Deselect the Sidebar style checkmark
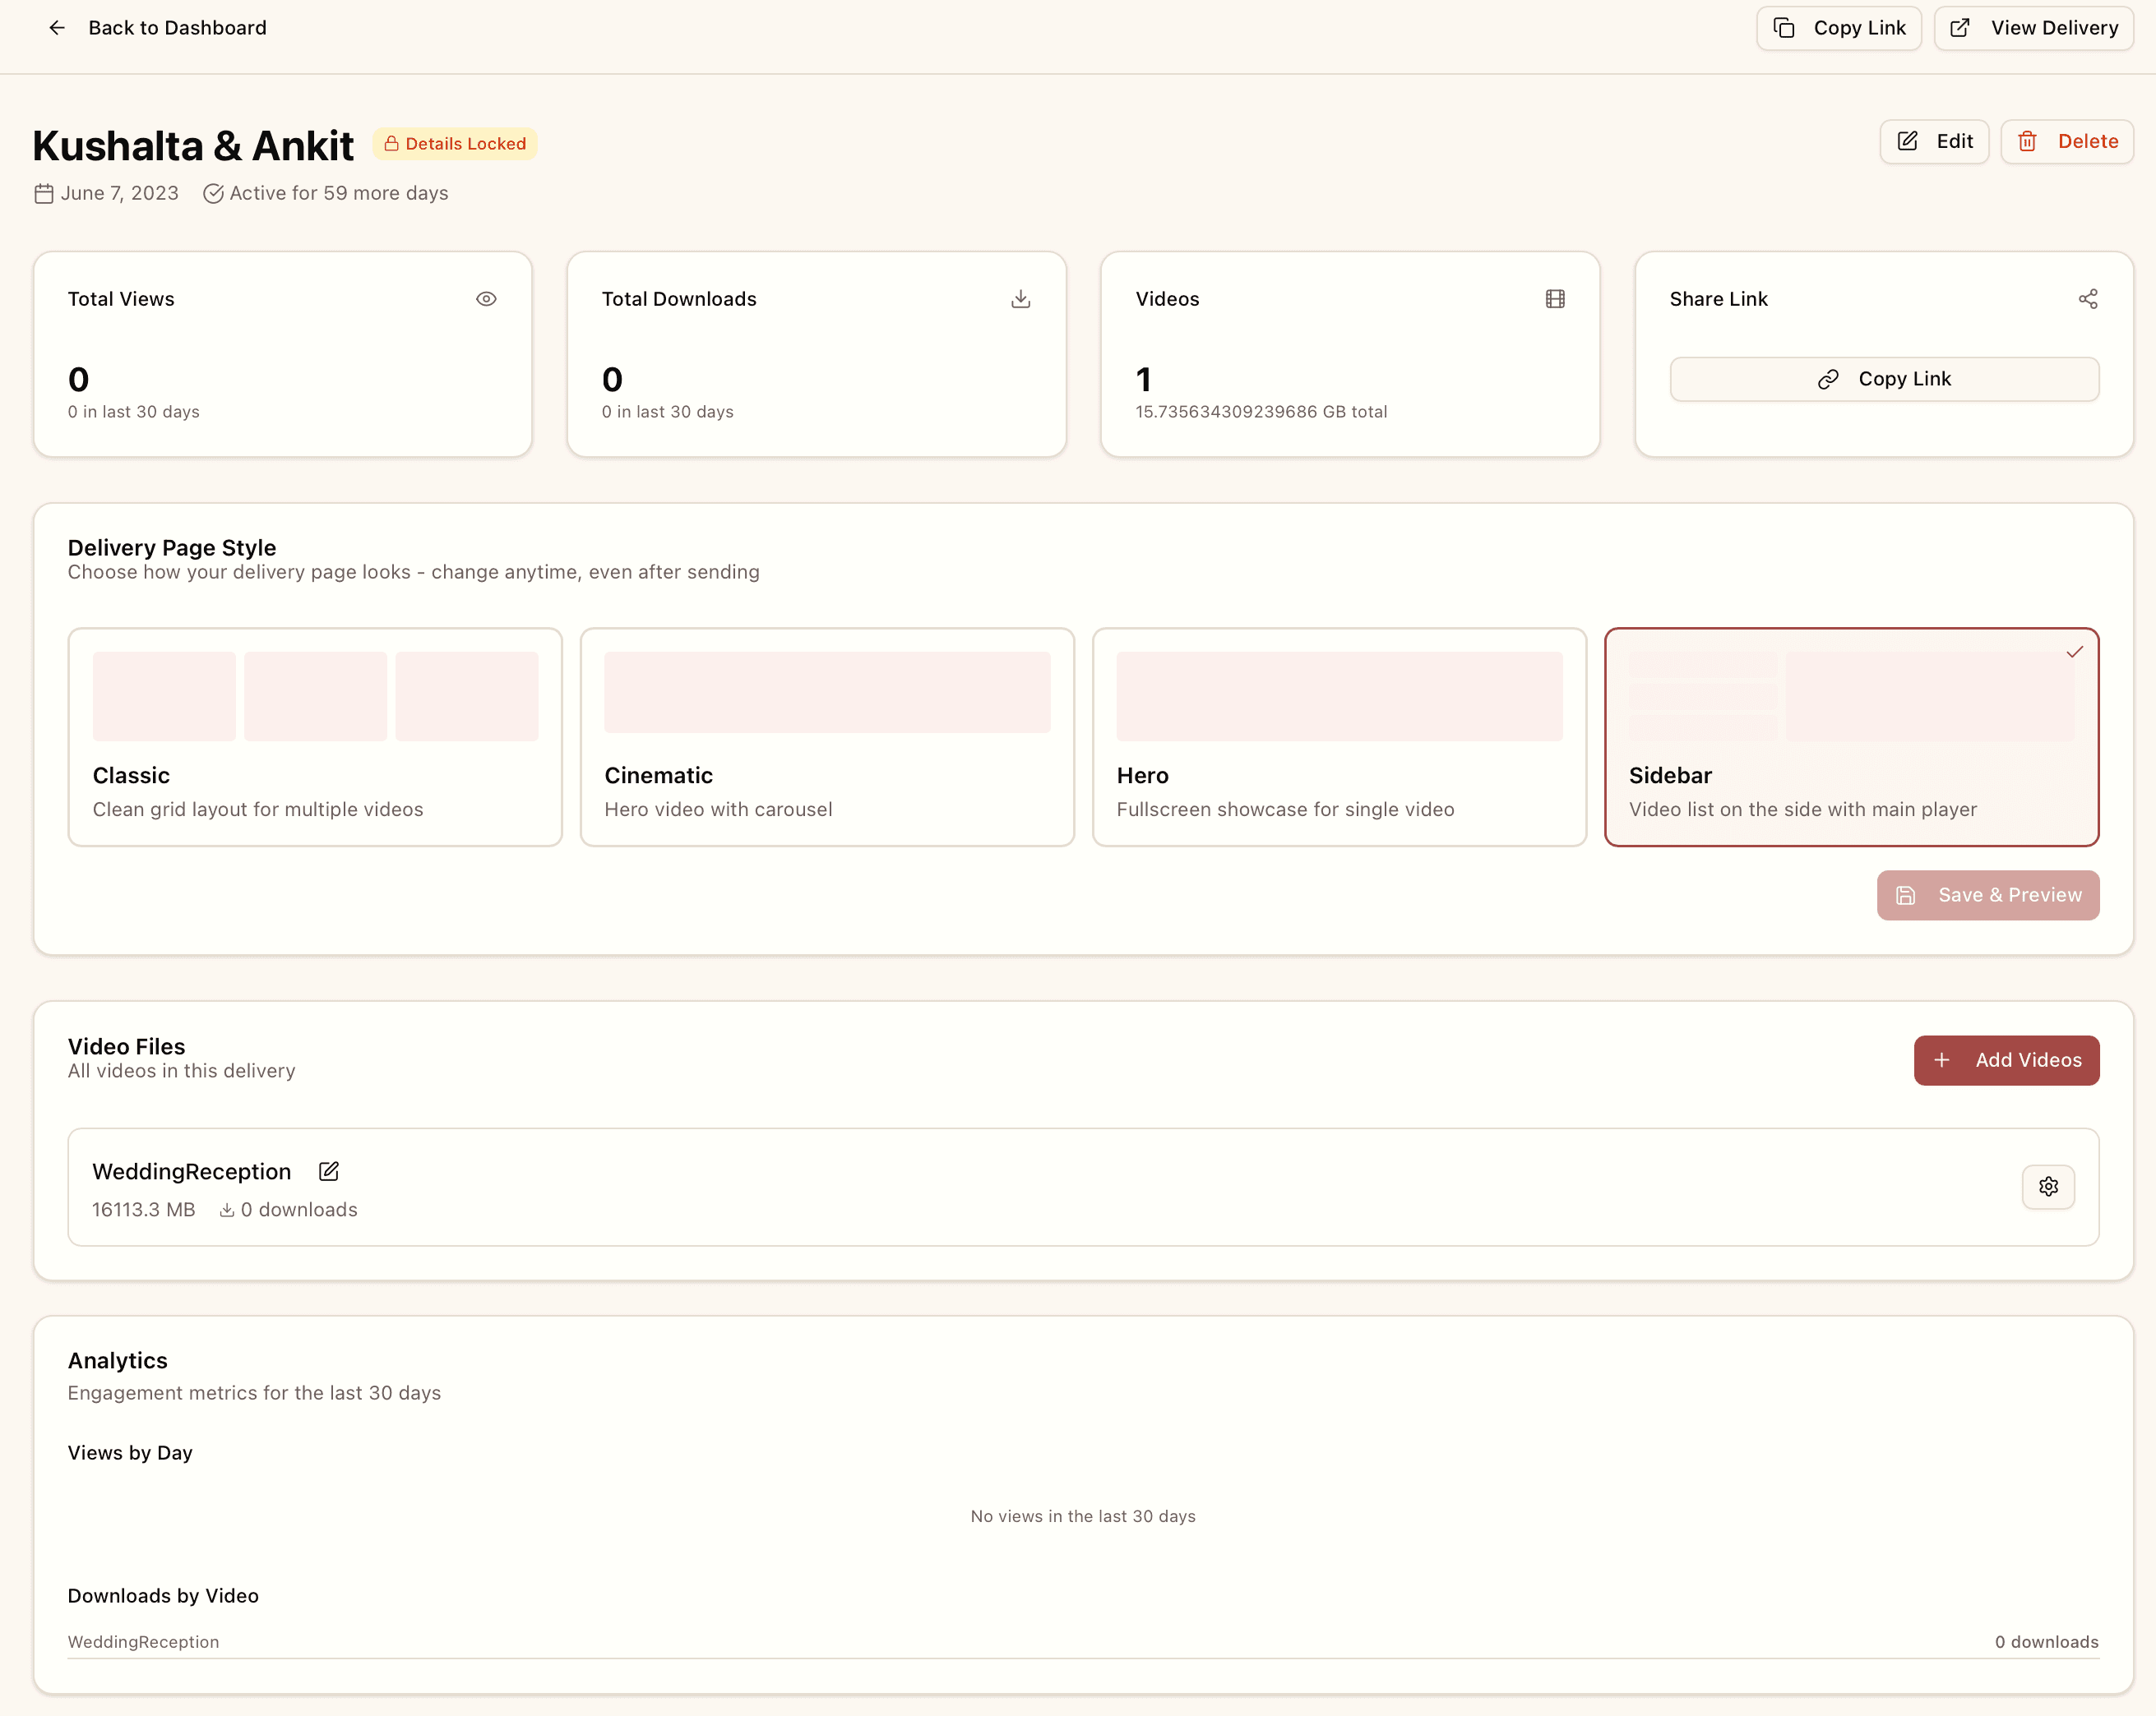The width and height of the screenshot is (2156, 1716). point(2075,652)
